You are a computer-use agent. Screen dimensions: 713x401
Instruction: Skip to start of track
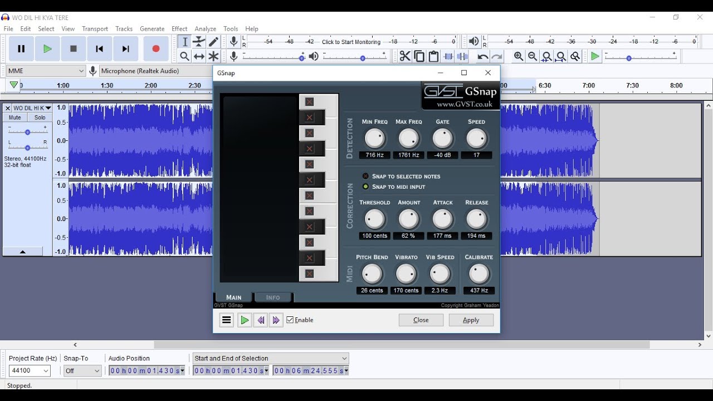tap(99, 49)
